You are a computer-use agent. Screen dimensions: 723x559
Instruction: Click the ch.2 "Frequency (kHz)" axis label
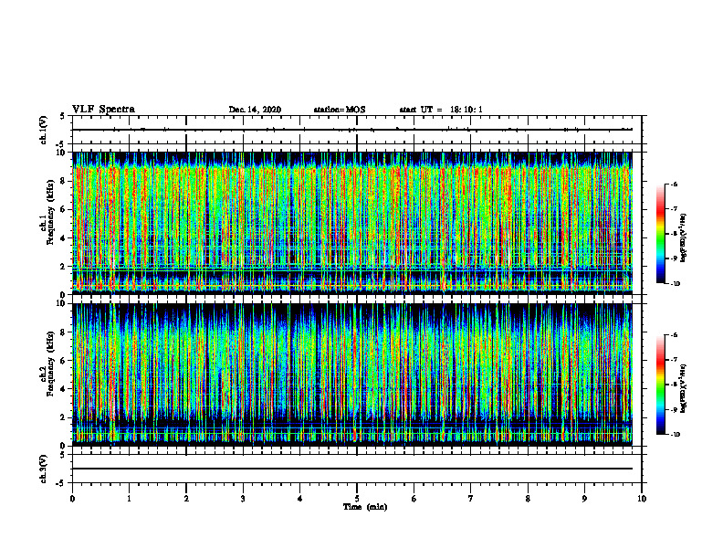[50, 364]
